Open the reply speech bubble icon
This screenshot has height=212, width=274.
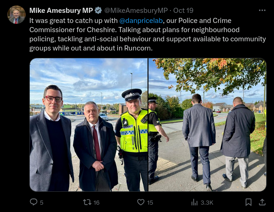click(x=33, y=202)
